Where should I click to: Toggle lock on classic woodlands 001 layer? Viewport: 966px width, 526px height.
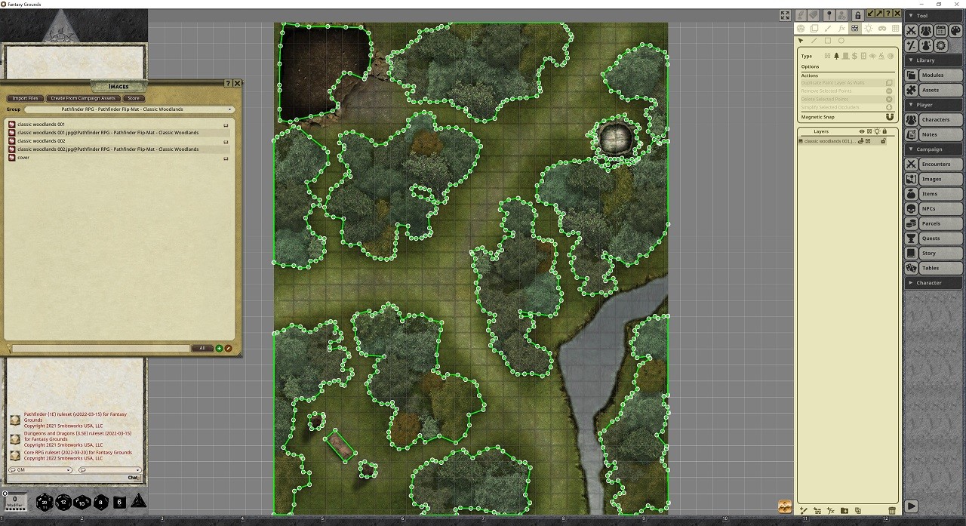(x=883, y=141)
